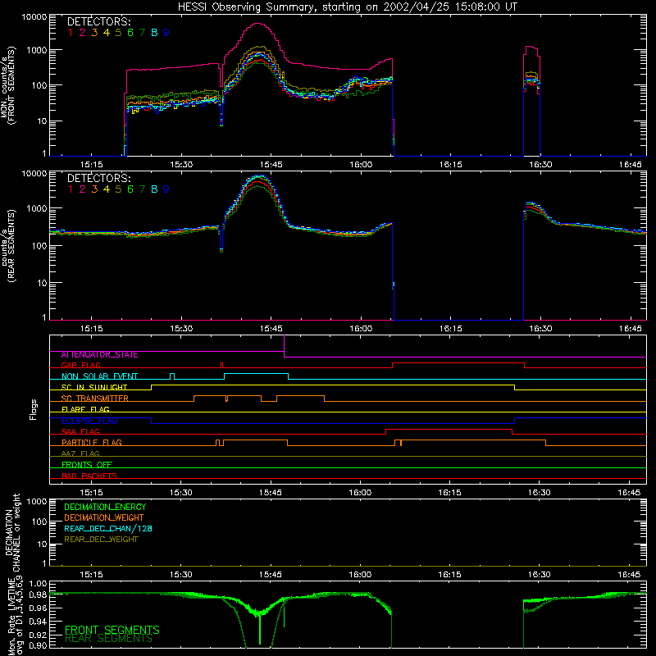Select the SC_IN_SUNLIGHT flag label
Viewport: 656px width, 656px height.
94,387
